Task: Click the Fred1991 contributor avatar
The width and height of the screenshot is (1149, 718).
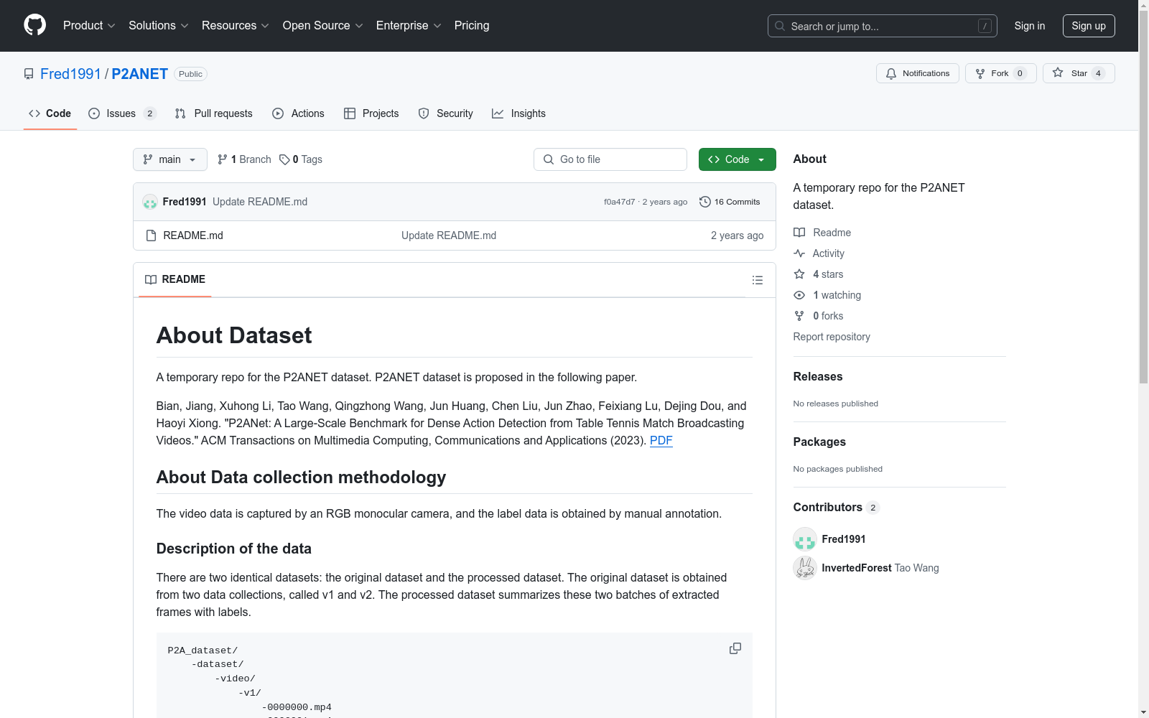Action: (x=805, y=539)
